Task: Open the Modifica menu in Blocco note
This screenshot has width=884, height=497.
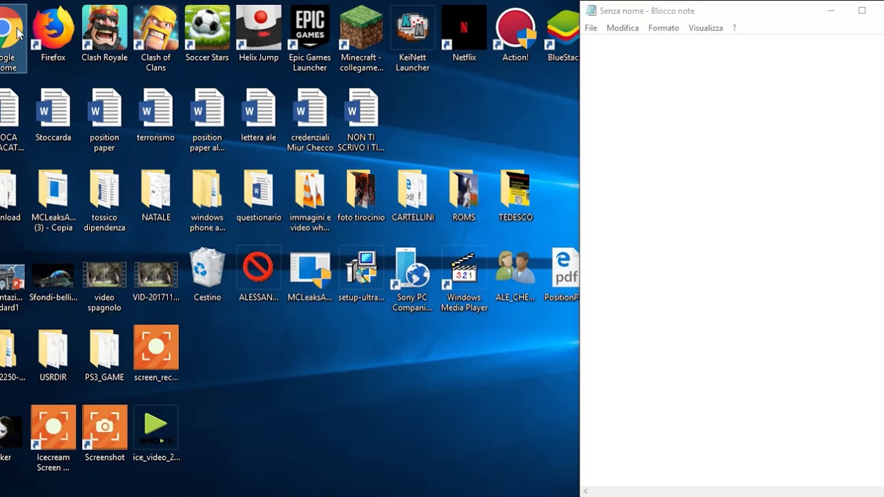Action: pyautogui.click(x=622, y=28)
